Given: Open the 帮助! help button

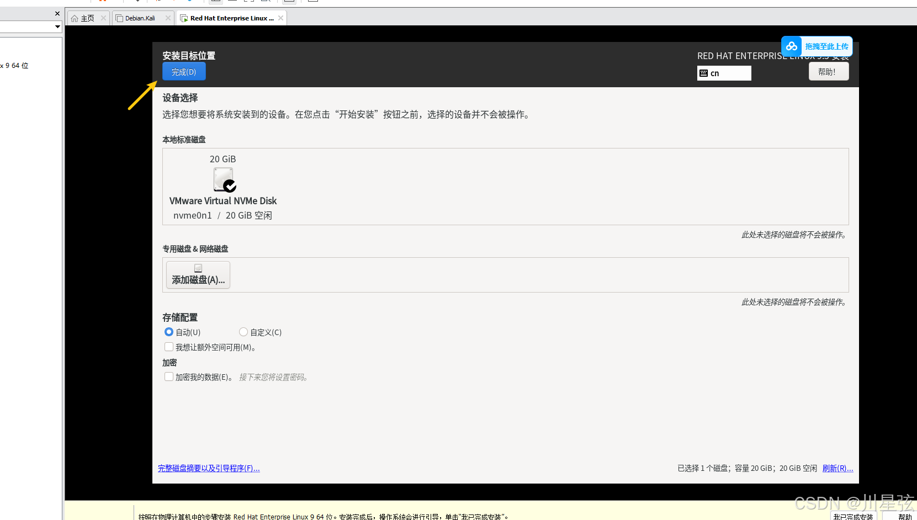Looking at the screenshot, I should pyautogui.click(x=829, y=72).
